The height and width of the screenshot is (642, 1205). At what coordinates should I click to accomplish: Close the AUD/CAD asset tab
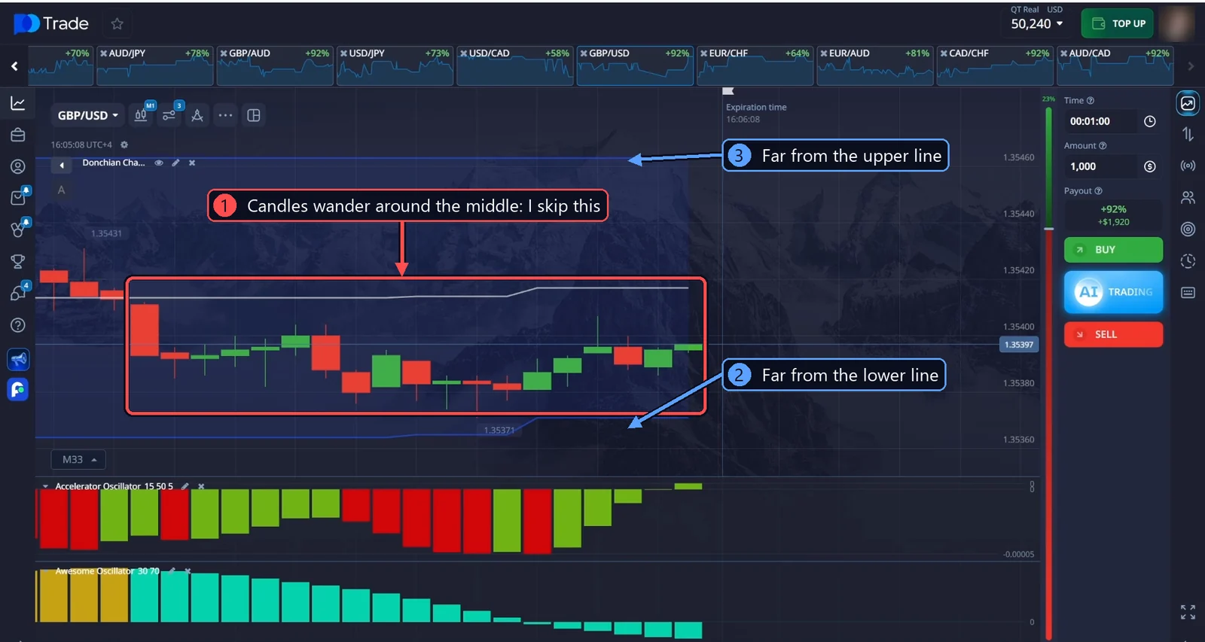tap(1063, 53)
